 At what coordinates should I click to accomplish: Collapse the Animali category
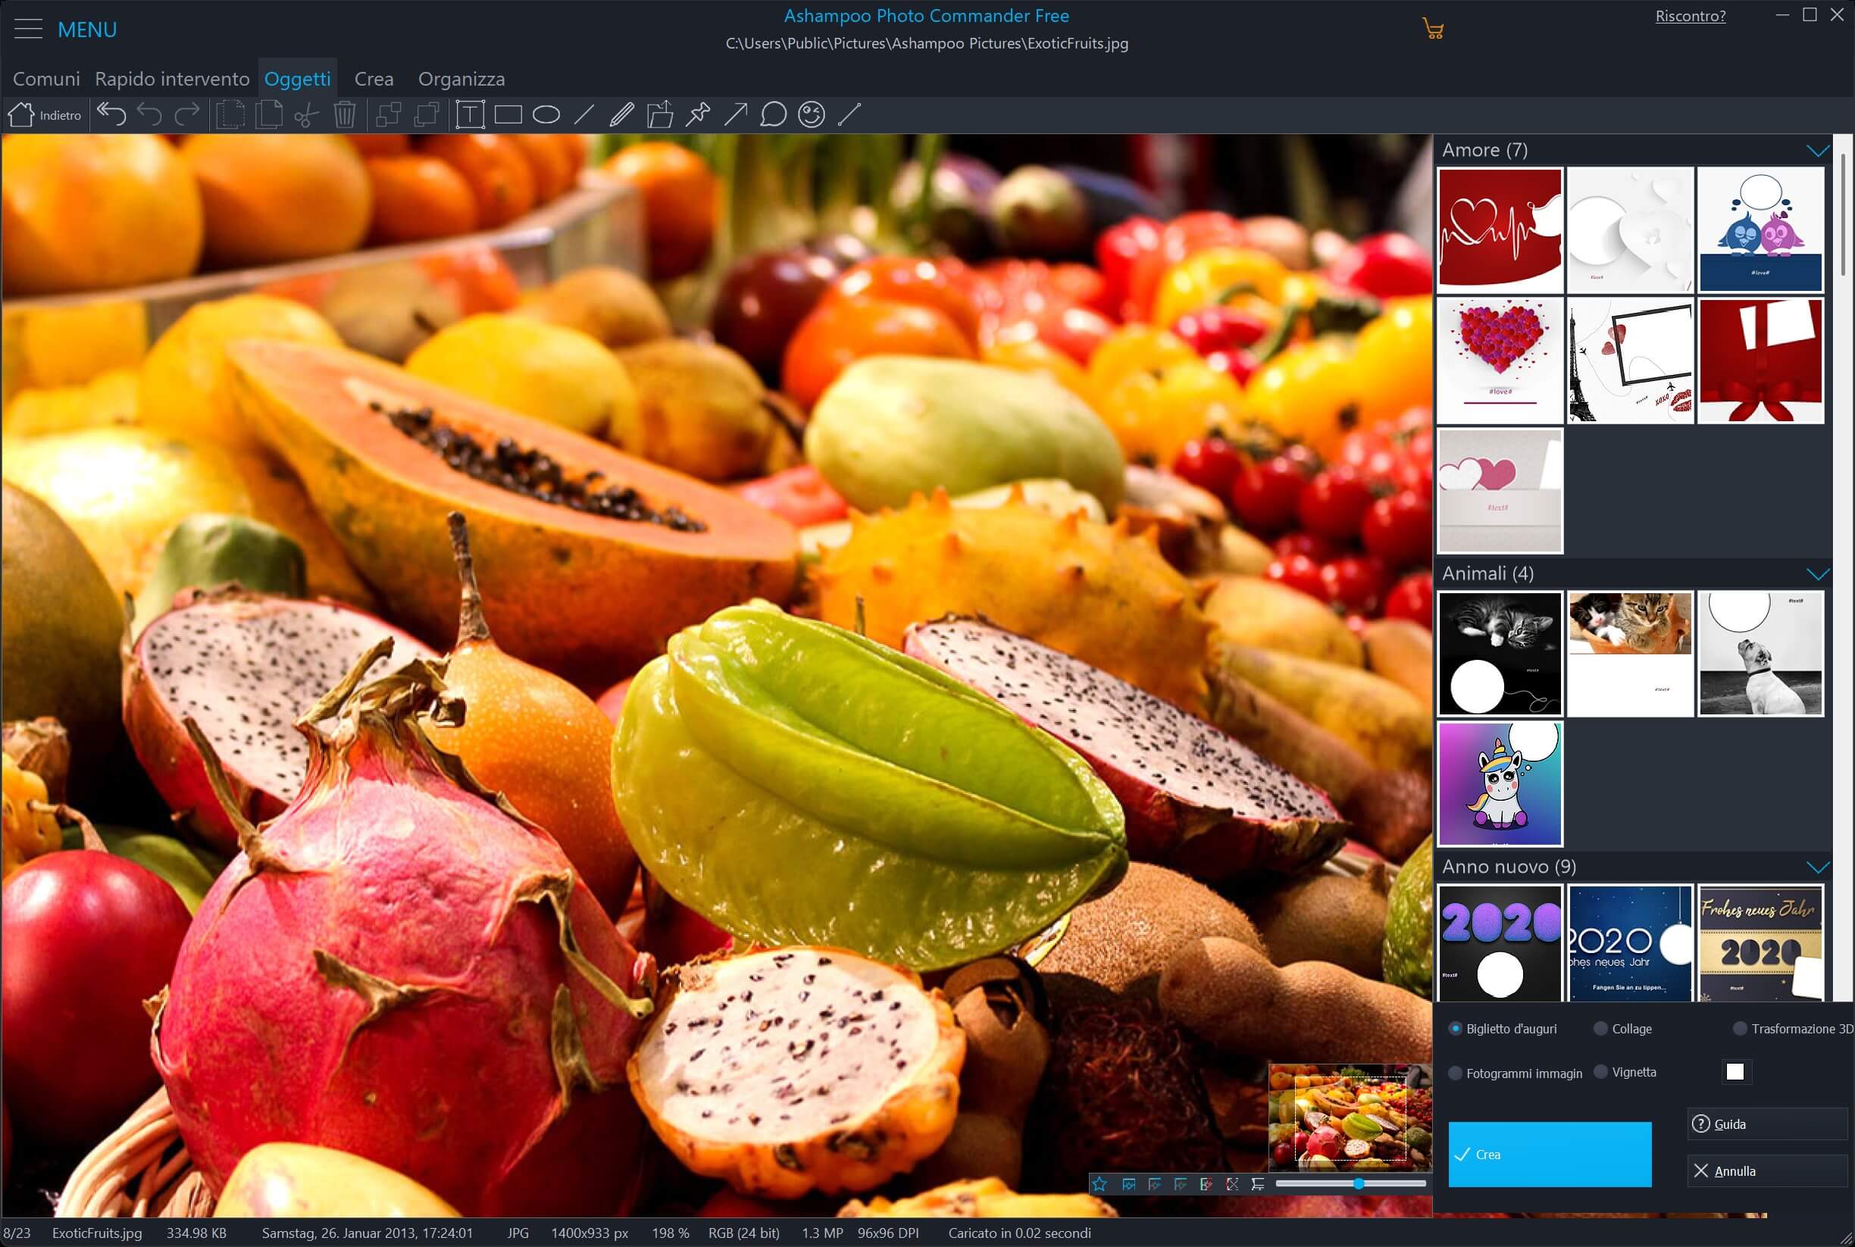coord(1818,574)
